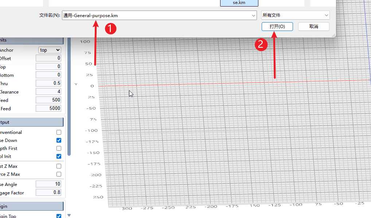The width and height of the screenshot is (371, 218).
Task: Toggle the Force Z Max checkbox
Action: pyautogui.click(x=59, y=174)
